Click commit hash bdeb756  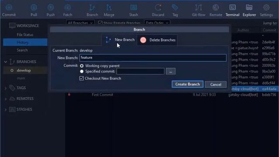click(269, 95)
